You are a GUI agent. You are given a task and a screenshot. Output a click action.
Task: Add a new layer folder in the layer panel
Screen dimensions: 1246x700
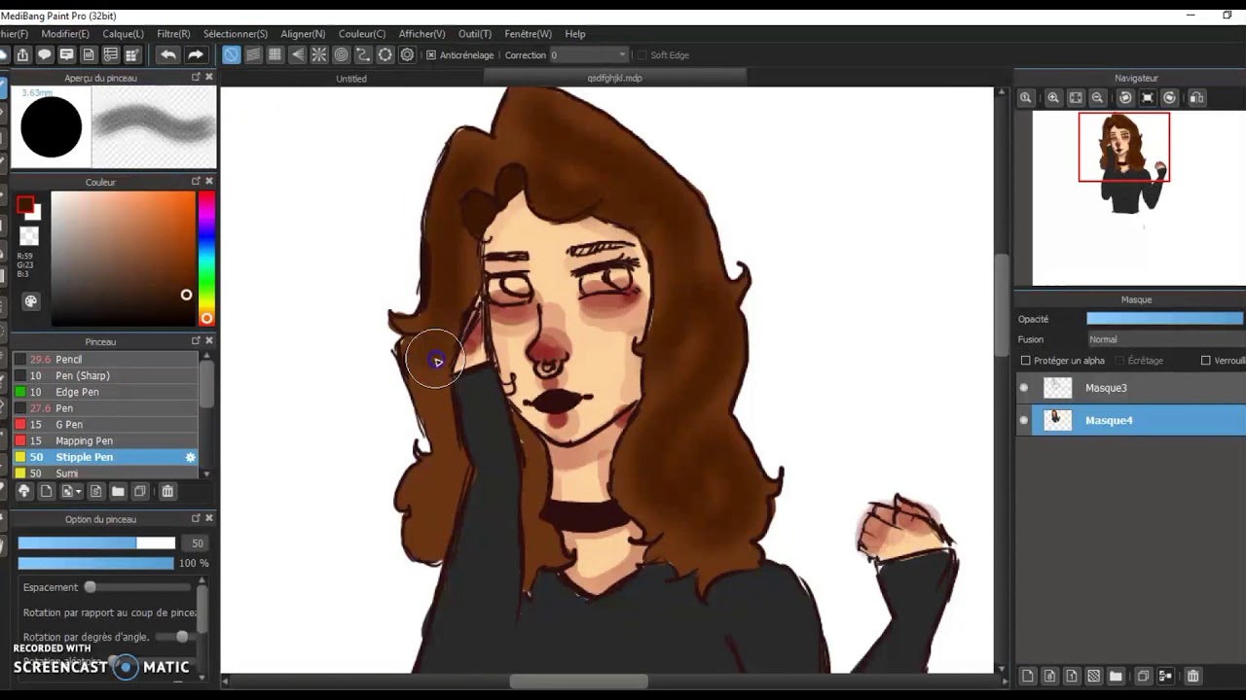pyautogui.click(x=1116, y=676)
